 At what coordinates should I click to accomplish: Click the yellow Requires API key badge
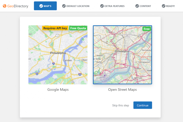(55, 28)
